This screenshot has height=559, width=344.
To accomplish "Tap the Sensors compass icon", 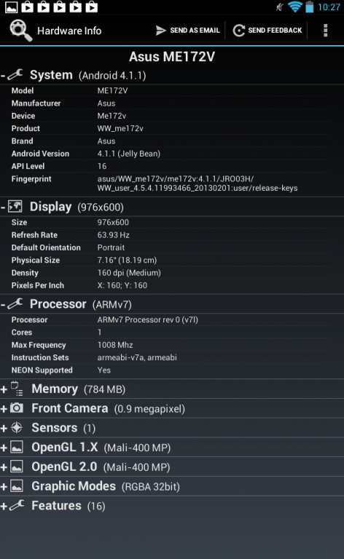I will click(17, 427).
